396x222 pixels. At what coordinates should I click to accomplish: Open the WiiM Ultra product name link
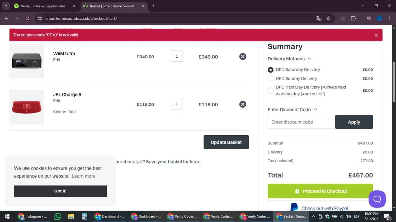point(64,53)
